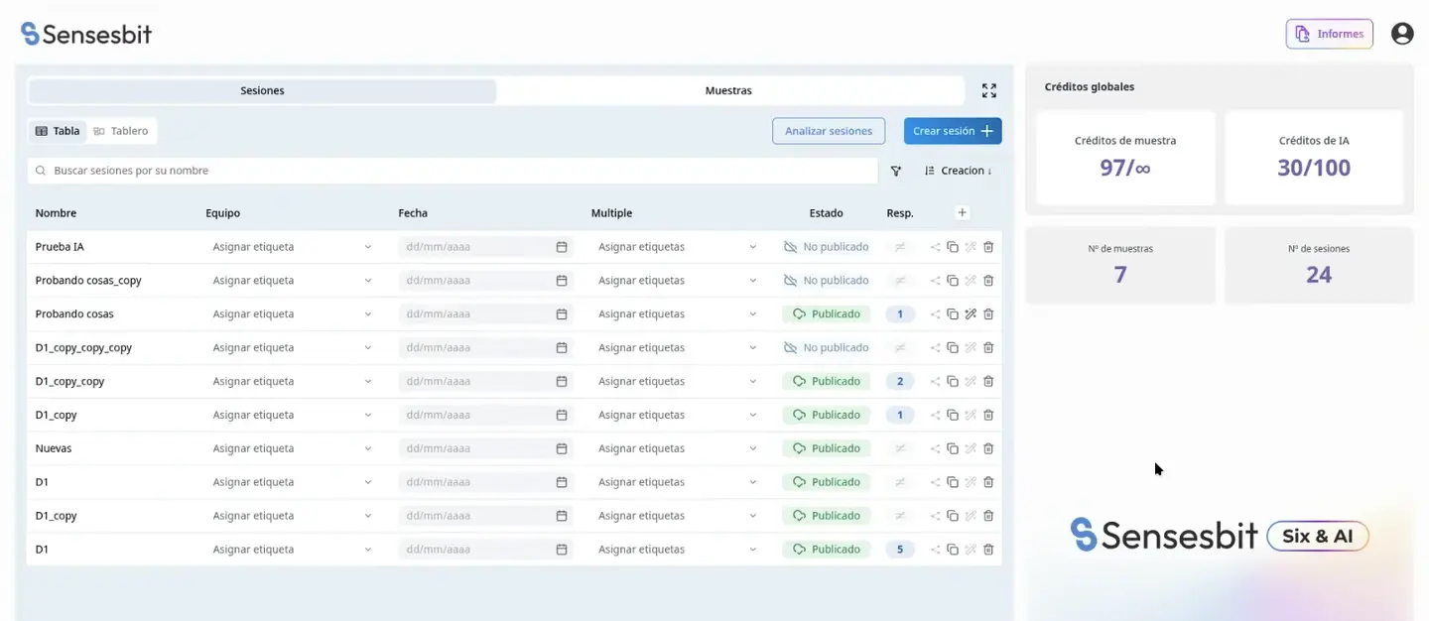Viewport: 1429px width, 621px height.
Task: Open the filter icon beside search
Action: (896, 171)
